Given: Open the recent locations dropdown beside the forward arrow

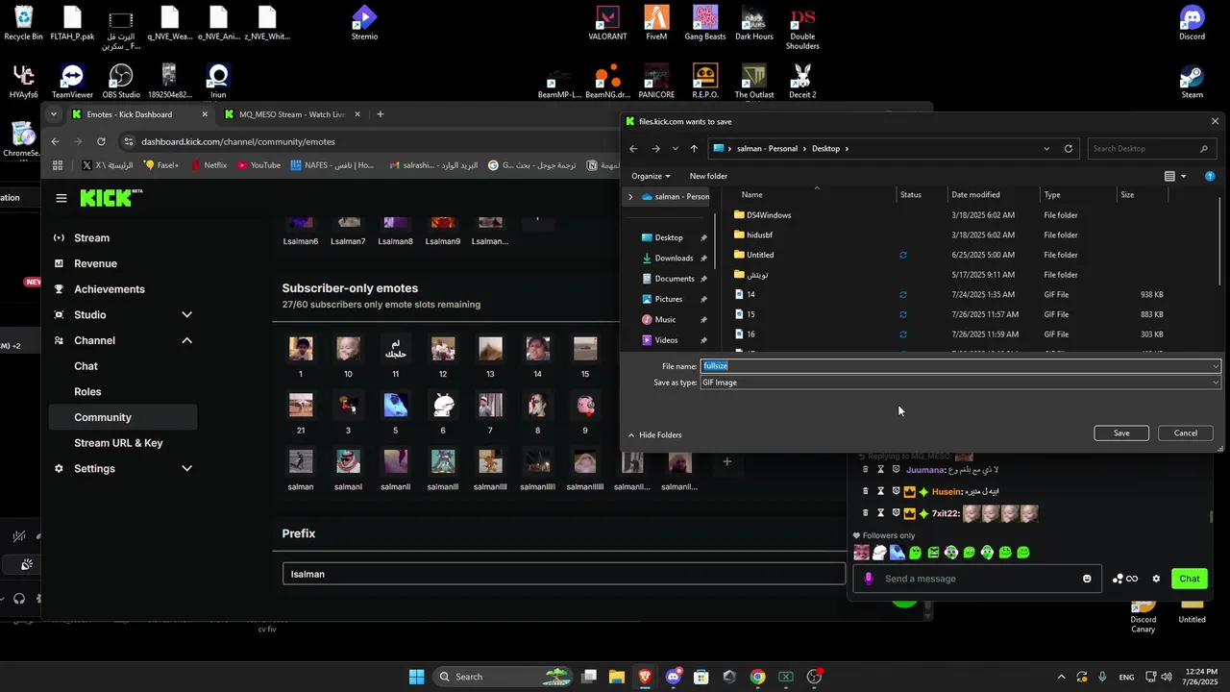Looking at the screenshot, I should click(x=676, y=149).
